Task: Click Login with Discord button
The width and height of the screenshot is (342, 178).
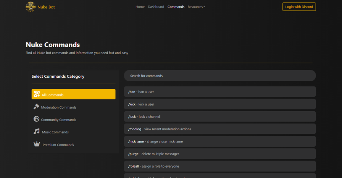Action: coord(299,7)
